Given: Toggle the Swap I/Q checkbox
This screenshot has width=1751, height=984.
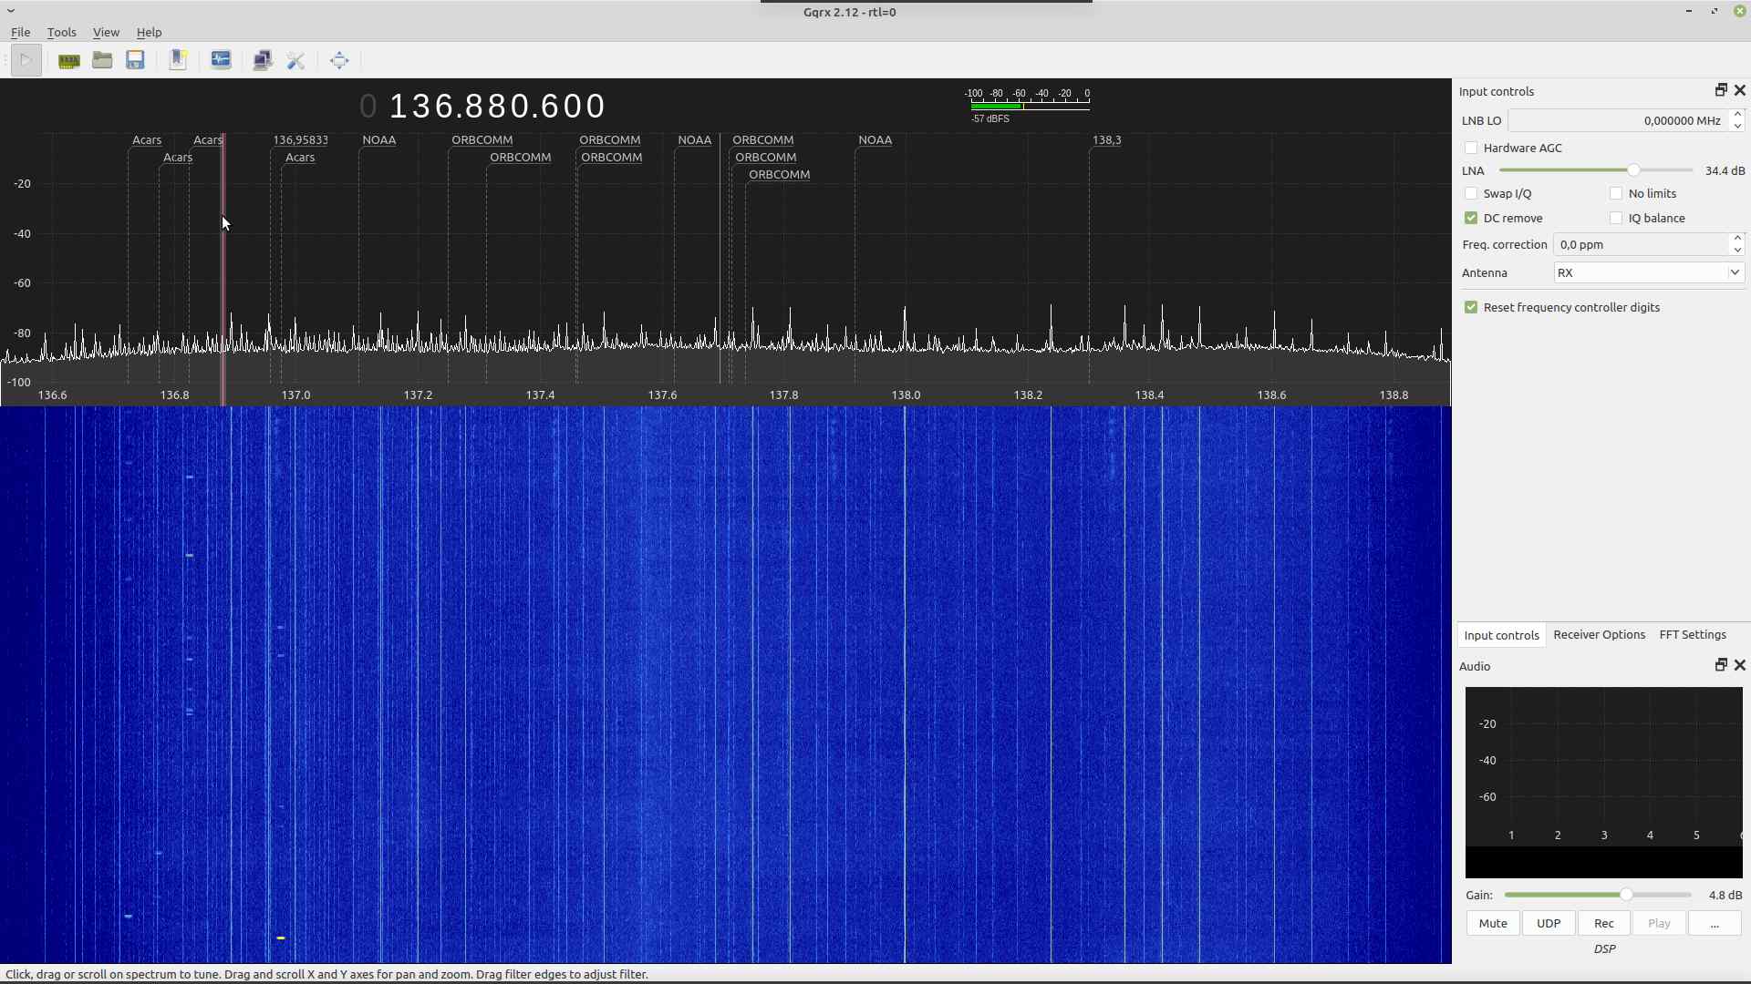Looking at the screenshot, I should click(1471, 194).
